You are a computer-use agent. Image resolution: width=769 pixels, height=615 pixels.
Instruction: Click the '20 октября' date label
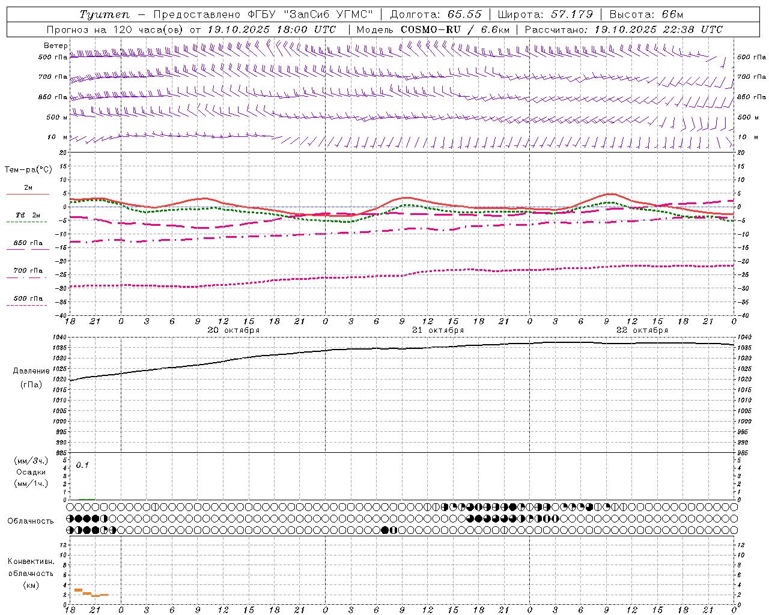pos(234,330)
